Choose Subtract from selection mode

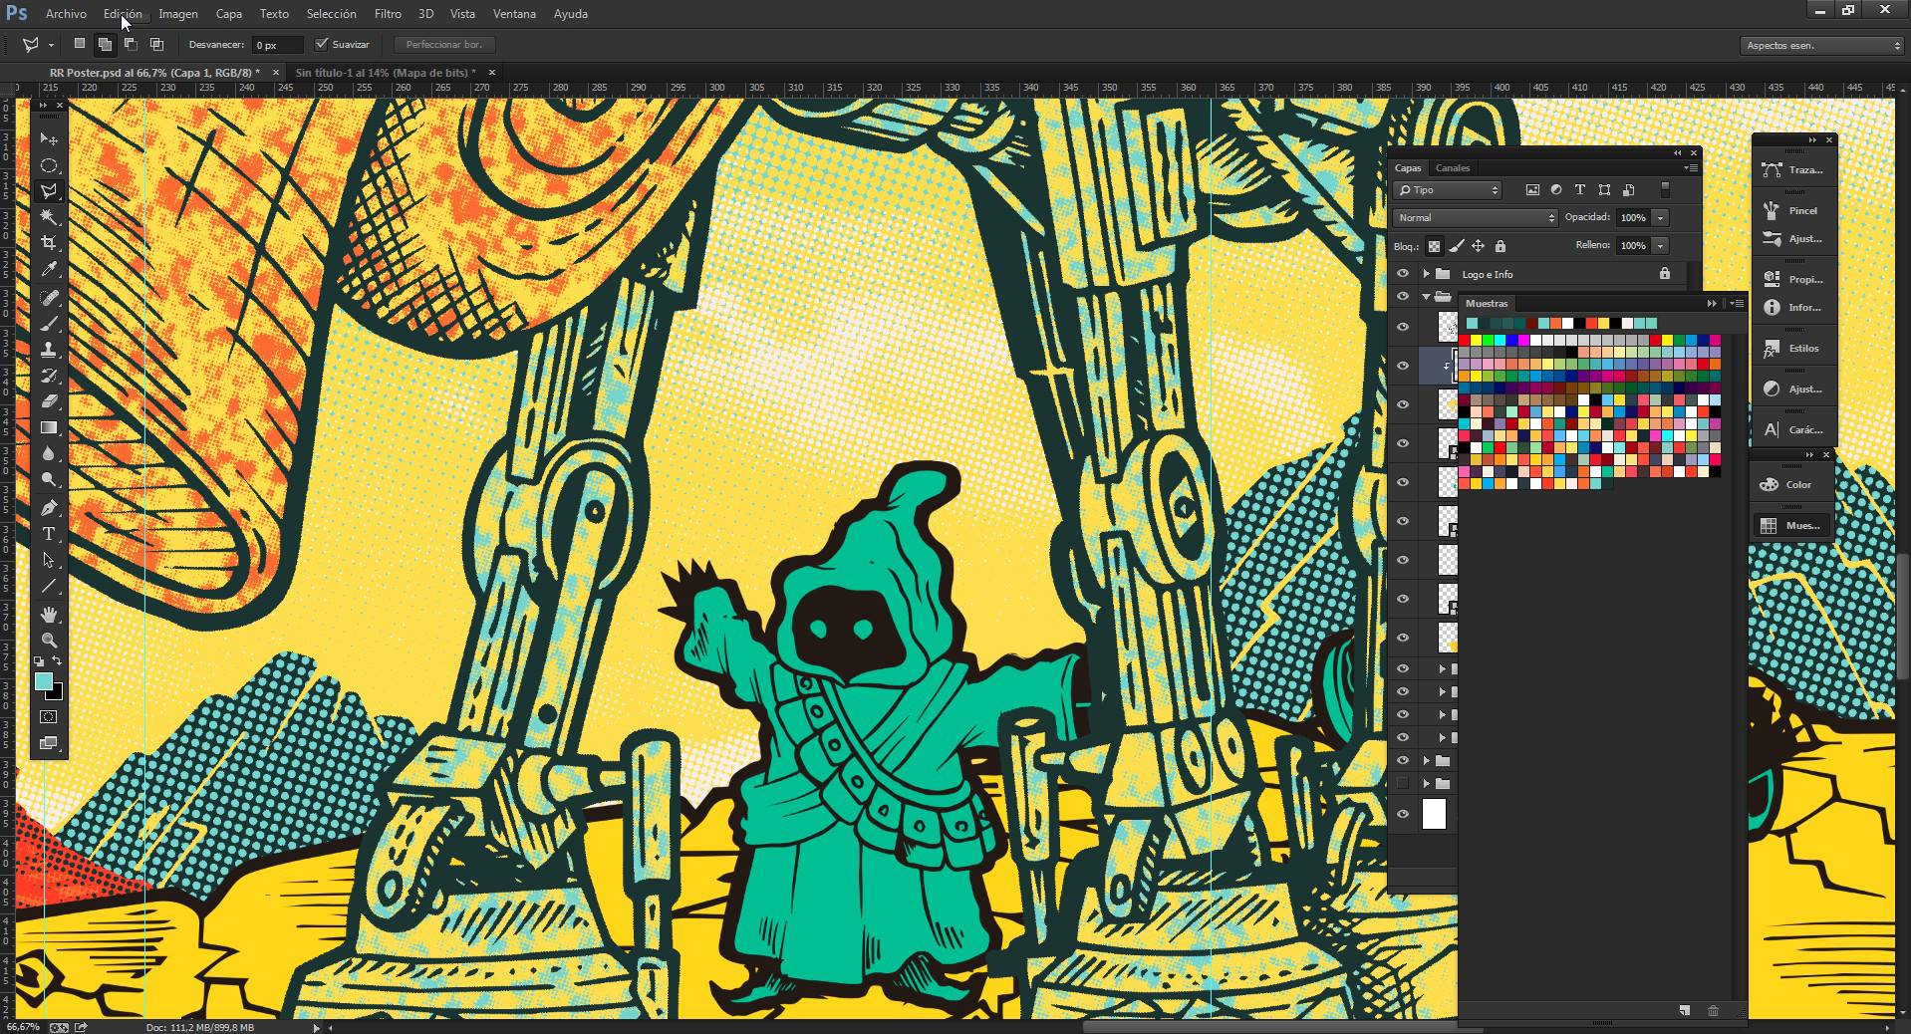coord(131,44)
